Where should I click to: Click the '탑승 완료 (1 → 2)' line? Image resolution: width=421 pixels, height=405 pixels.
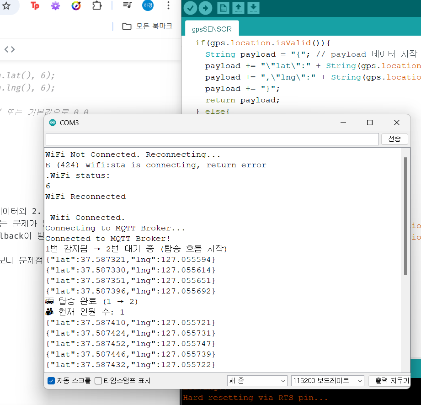(91, 301)
